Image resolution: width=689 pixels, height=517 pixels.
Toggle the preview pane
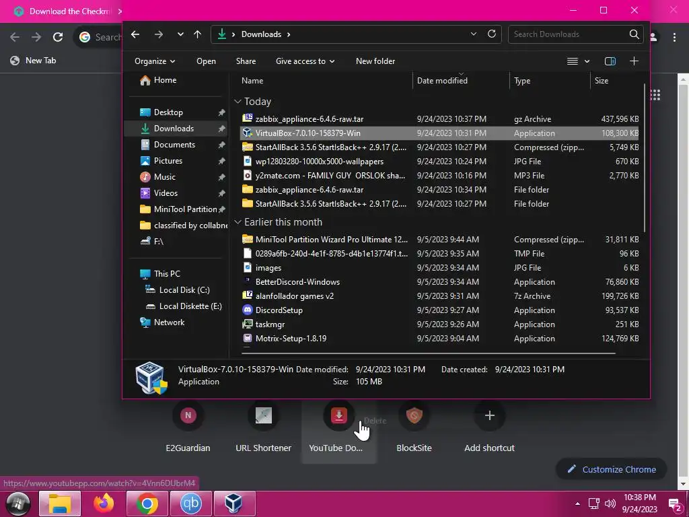click(610, 61)
